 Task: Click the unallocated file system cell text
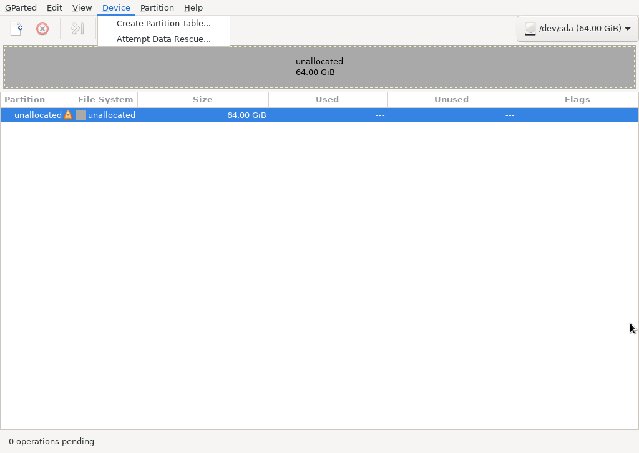coord(112,115)
